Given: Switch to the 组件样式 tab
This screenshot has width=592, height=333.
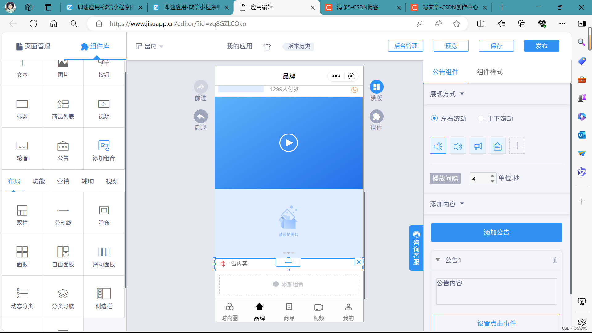Looking at the screenshot, I should pos(489,72).
